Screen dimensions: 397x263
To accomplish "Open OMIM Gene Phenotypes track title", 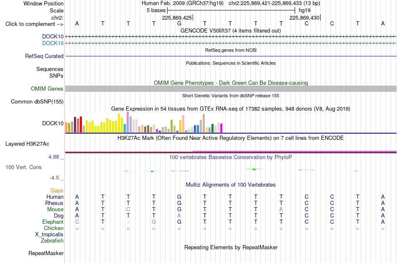I will pos(231,83).
